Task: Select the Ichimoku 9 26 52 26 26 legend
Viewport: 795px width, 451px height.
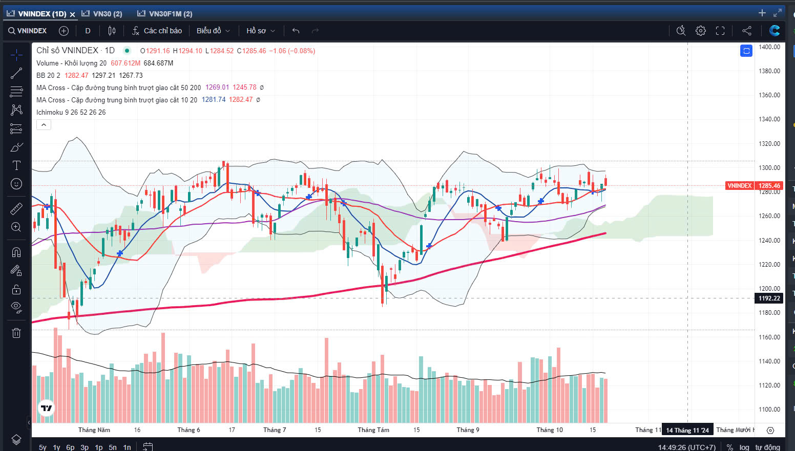Action: (x=71, y=112)
